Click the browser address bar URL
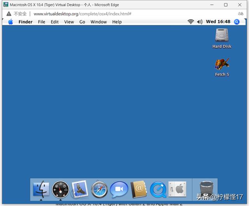The width and height of the screenshot is (249, 206). 82,14
